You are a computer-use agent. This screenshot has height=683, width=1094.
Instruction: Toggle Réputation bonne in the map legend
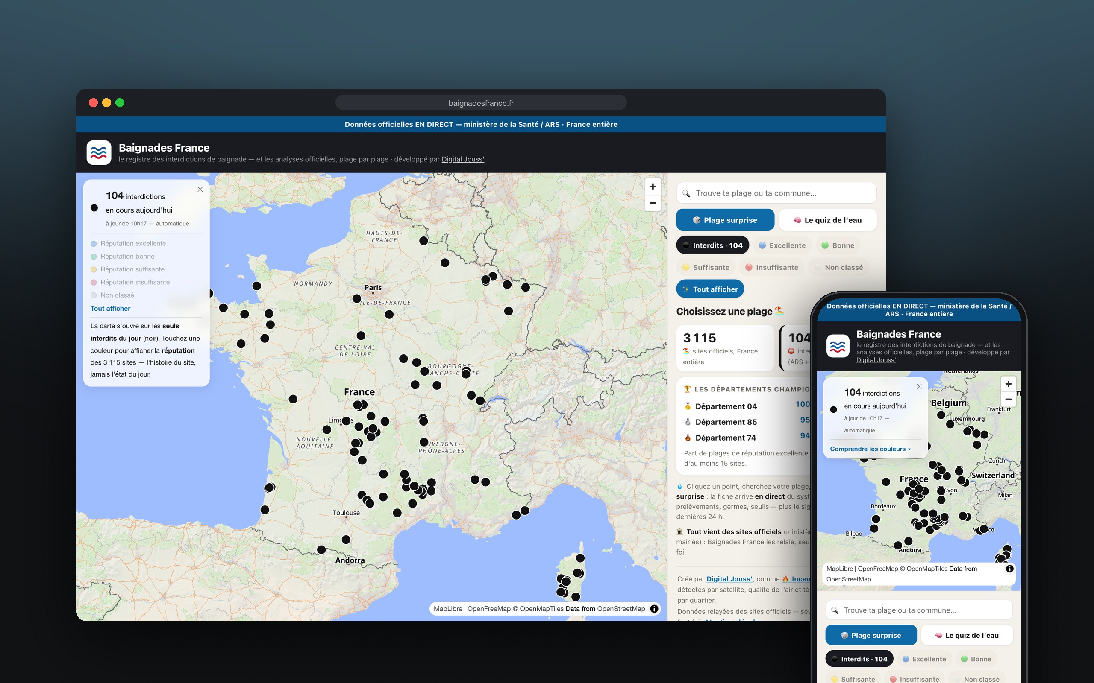tap(123, 257)
